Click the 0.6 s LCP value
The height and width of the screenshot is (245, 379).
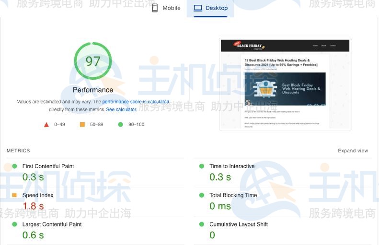pos(33,235)
